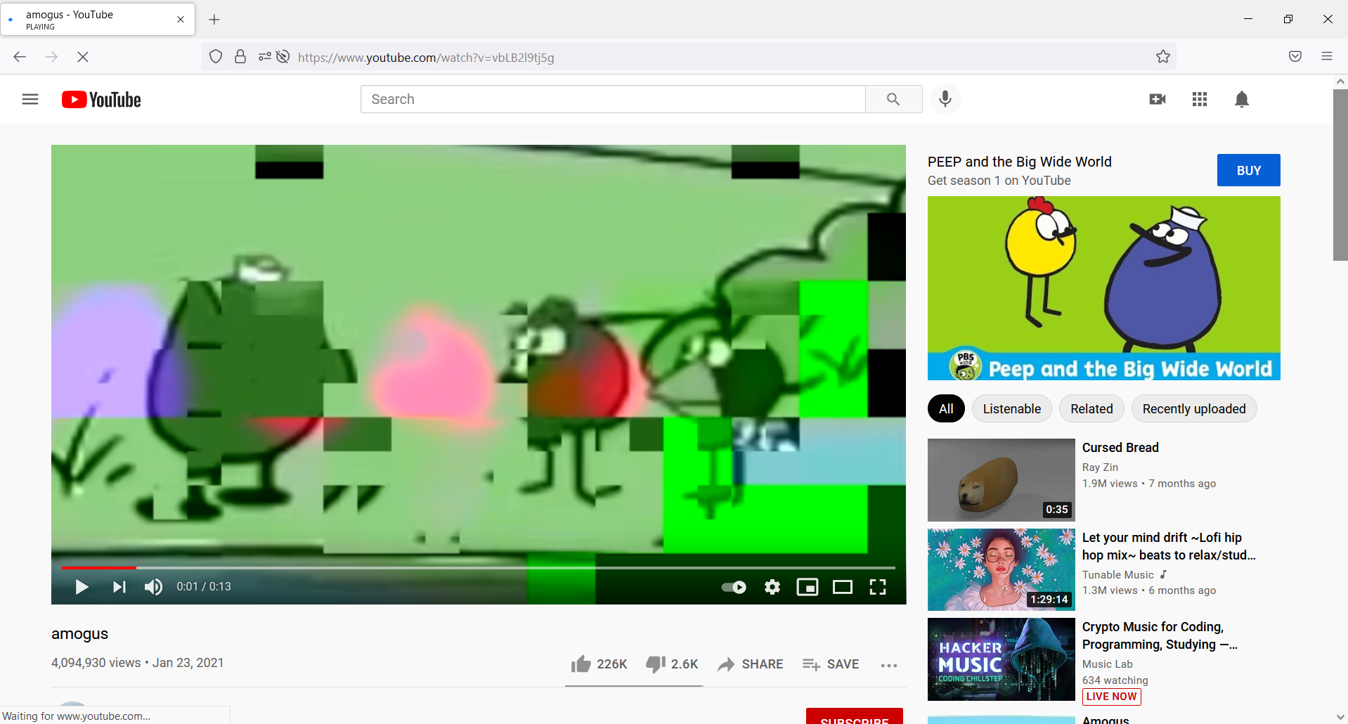Viewport: 1348px width, 724px height.
Task: Select the Related filter chip
Action: pyautogui.click(x=1091, y=408)
